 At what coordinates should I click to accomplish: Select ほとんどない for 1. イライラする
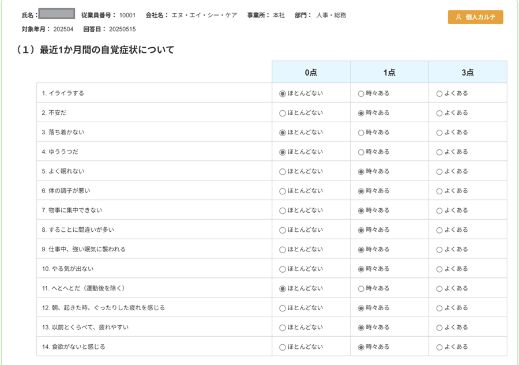point(283,93)
